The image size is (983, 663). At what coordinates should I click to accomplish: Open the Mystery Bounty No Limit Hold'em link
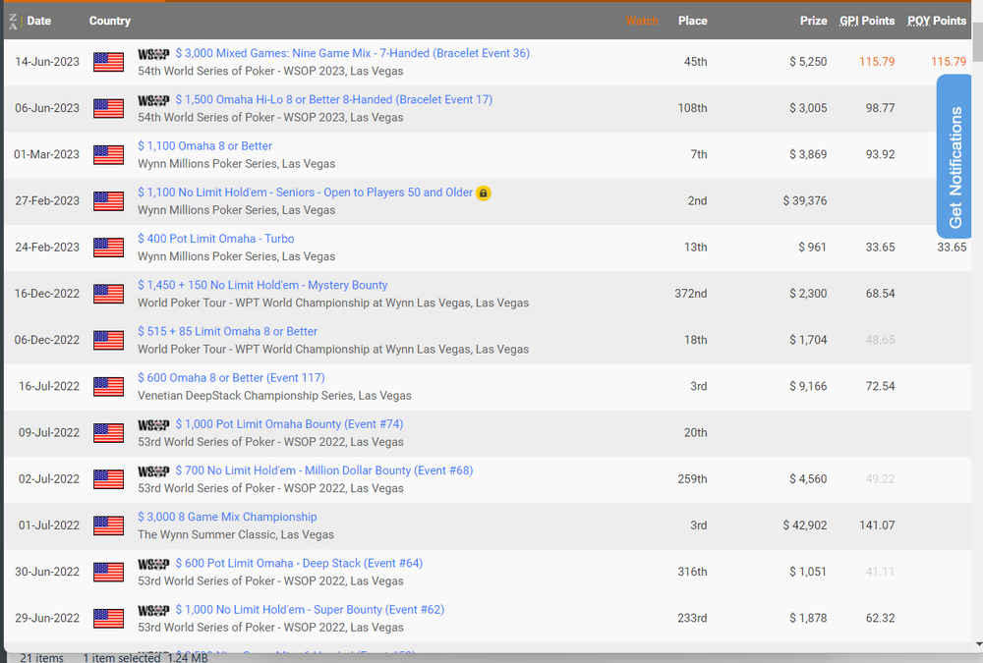point(262,285)
